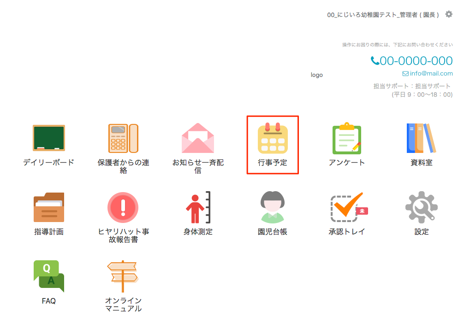This screenshot has height=328, width=470.
Task: Click the small gear icon beside username
Action: pyautogui.click(x=449, y=14)
